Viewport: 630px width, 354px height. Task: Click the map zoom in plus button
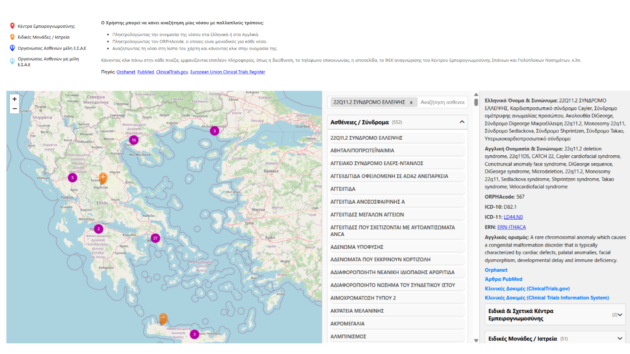[14, 99]
